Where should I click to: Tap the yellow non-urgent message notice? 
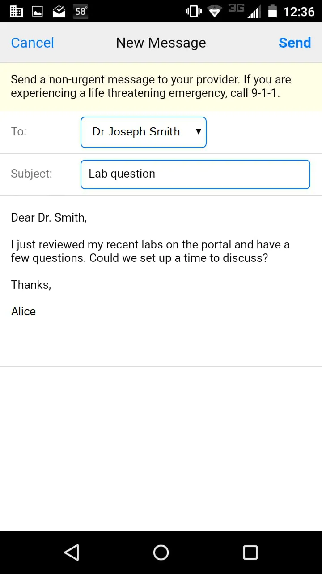point(161,87)
